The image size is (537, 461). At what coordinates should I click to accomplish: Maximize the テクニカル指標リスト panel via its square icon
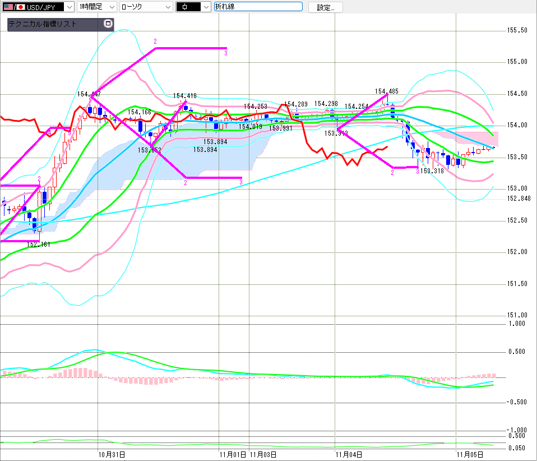point(108,24)
